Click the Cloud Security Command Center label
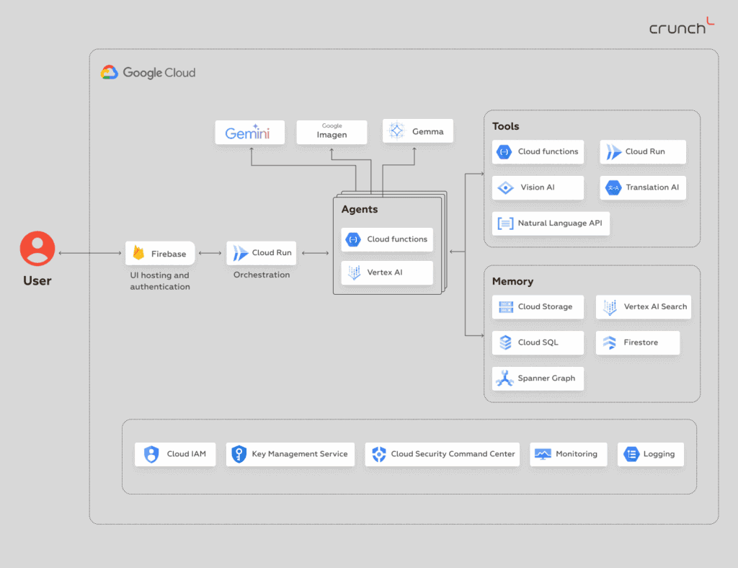 (x=453, y=454)
